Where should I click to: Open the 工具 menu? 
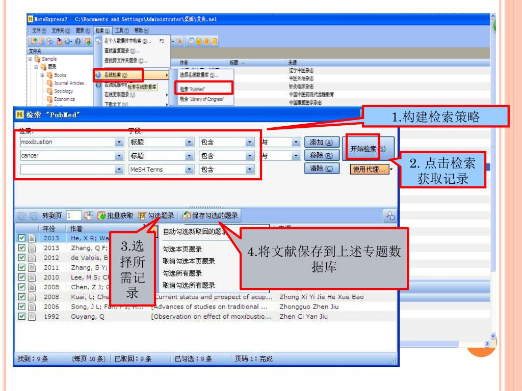122,31
